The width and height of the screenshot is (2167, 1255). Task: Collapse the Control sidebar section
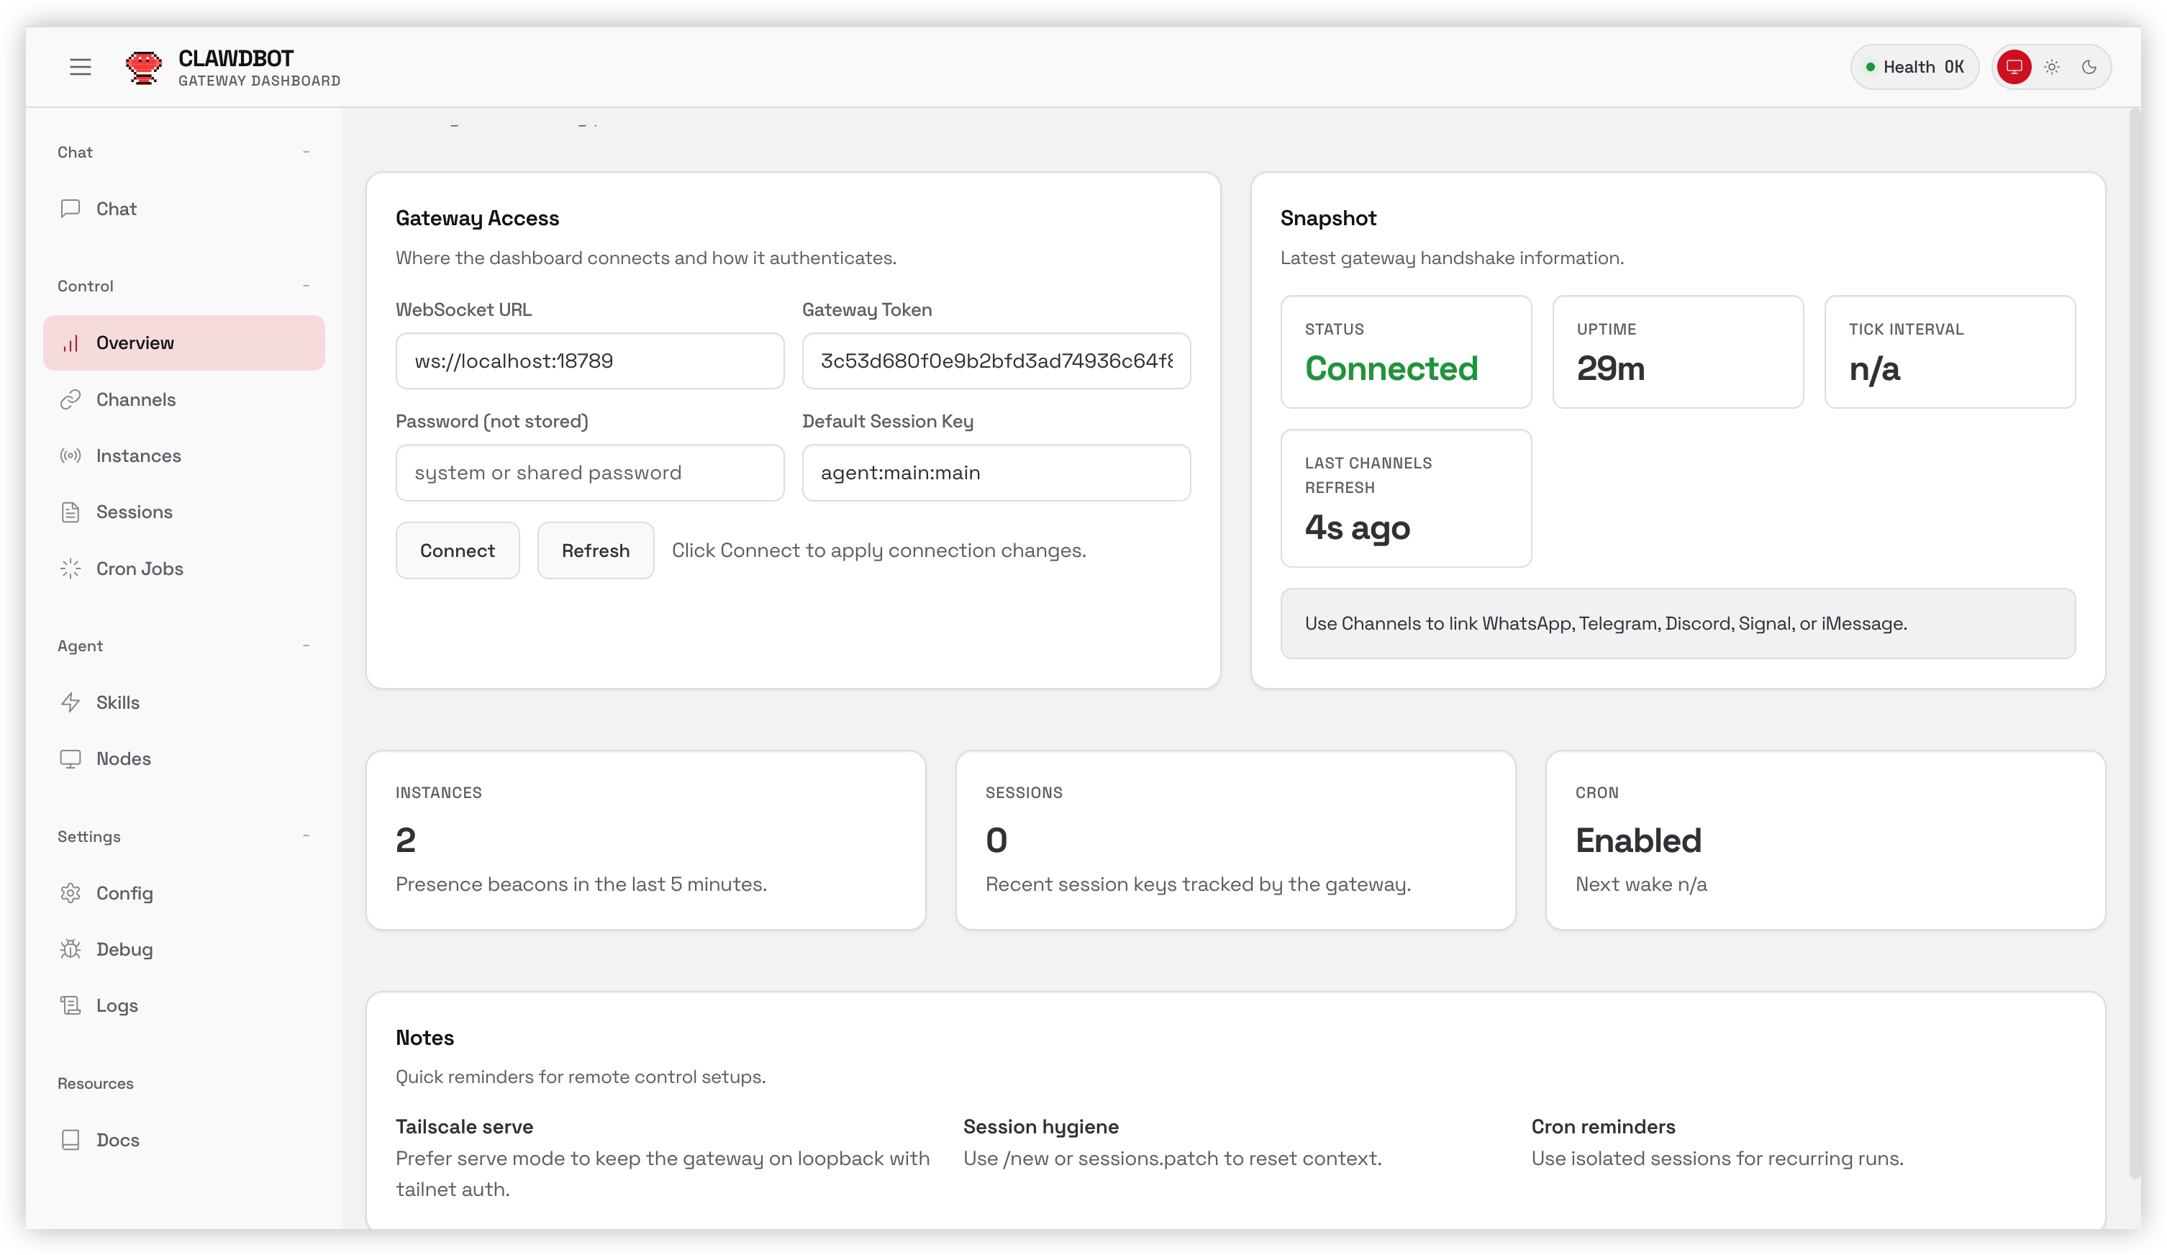(x=306, y=286)
